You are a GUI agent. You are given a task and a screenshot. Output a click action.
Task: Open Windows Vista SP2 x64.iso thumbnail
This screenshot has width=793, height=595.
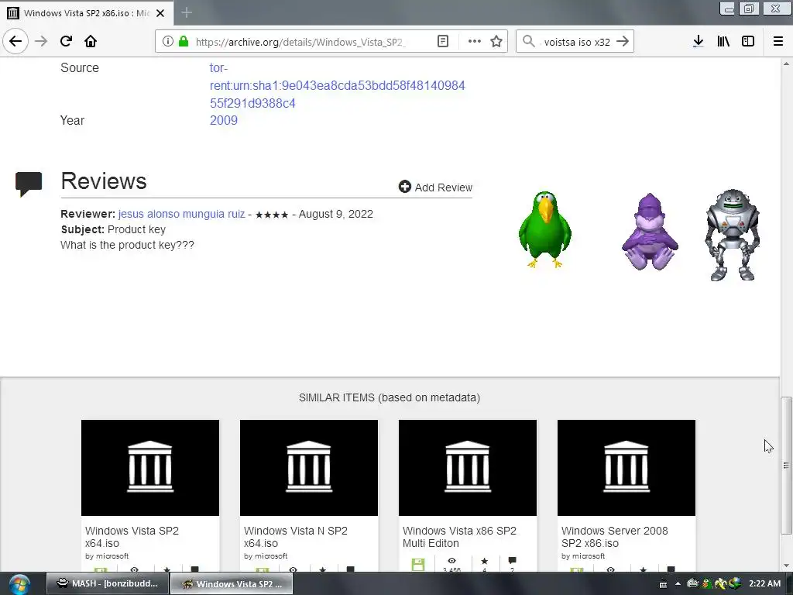(150, 468)
